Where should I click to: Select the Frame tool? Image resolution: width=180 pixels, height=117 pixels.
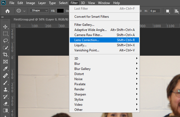[x=5, y=62]
